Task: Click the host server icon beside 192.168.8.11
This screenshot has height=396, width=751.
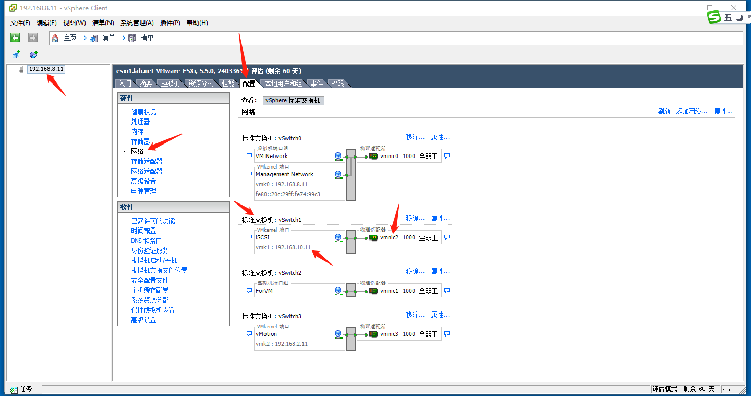Action: 21,69
